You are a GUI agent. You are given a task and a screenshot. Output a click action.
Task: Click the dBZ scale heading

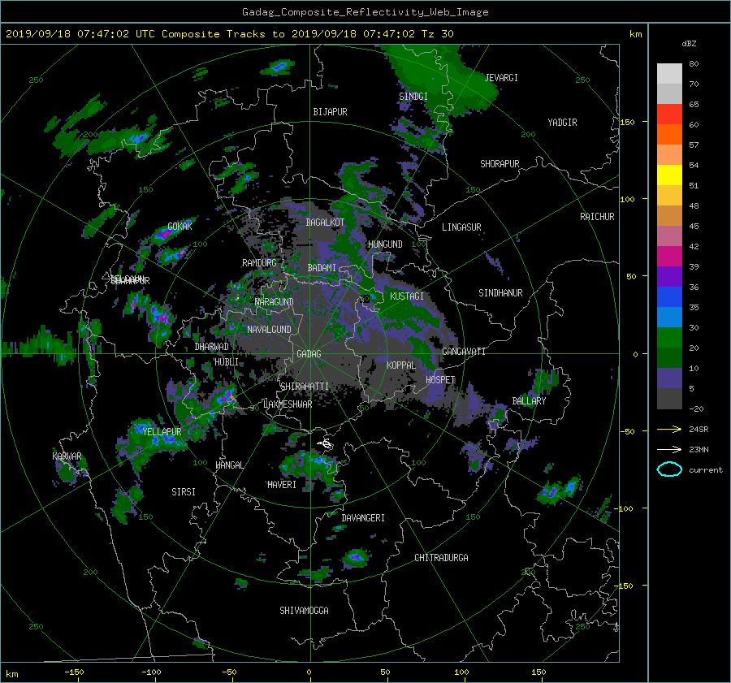point(689,44)
